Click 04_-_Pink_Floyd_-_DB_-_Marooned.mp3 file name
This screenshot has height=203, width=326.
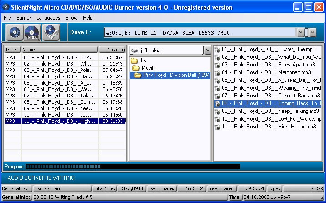tap(266, 73)
